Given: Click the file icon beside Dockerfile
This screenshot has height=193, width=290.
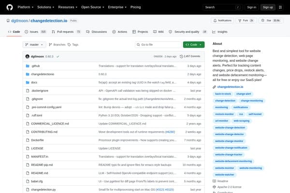Looking at the screenshot, I should [x=28, y=140].
